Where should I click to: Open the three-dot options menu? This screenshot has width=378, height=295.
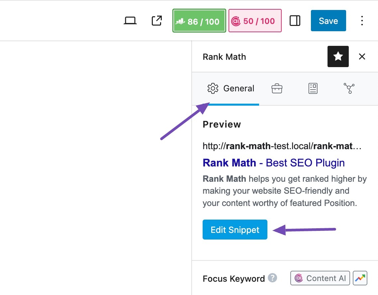click(x=362, y=21)
